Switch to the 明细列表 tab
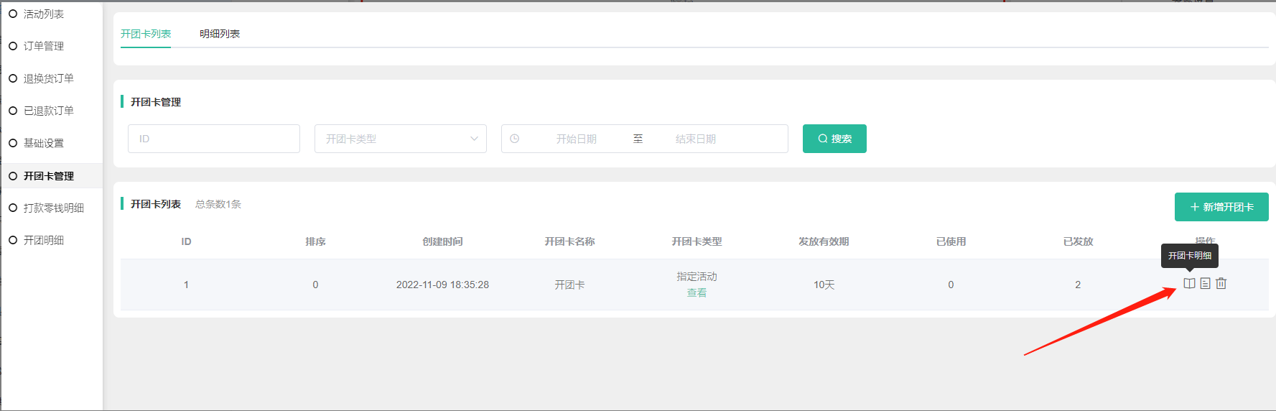 pyautogui.click(x=220, y=34)
